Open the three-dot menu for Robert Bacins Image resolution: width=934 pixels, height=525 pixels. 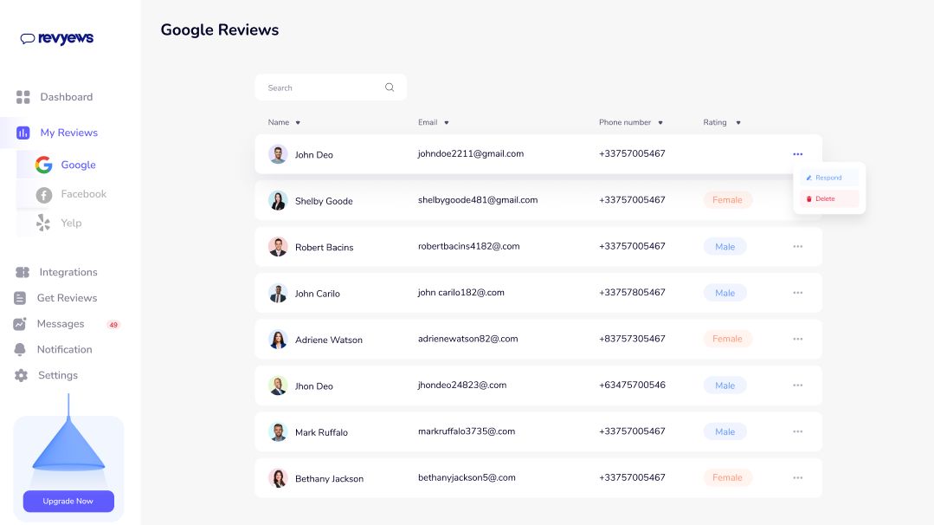click(797, 246)
